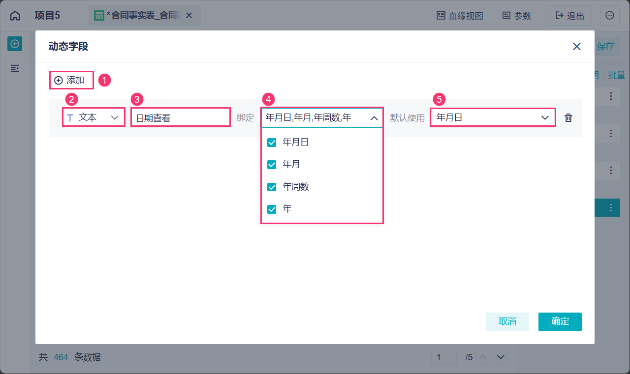Click the more options ellipsis icon
This screenshot has width=630, height=374.
click(x=609, y=16)
